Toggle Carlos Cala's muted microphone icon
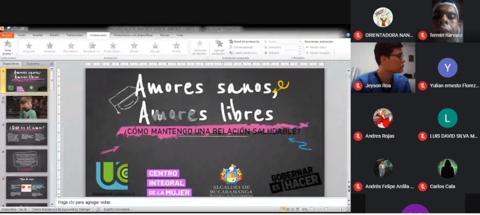 coord(423,186)
